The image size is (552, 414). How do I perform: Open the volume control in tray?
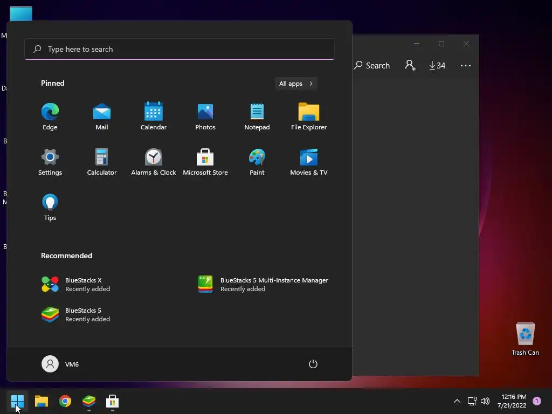(485, 401)
